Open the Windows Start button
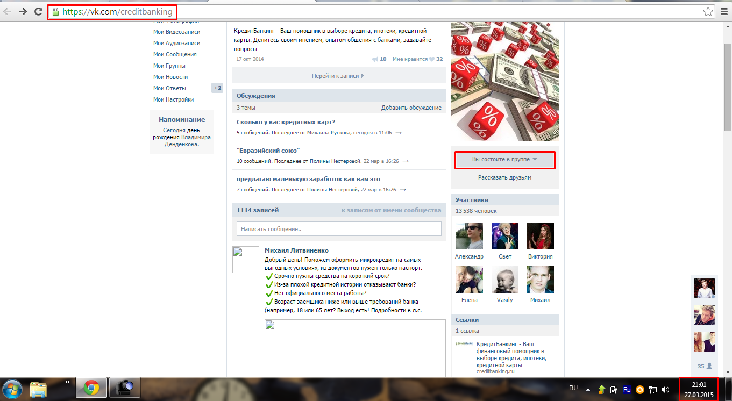 12,388
